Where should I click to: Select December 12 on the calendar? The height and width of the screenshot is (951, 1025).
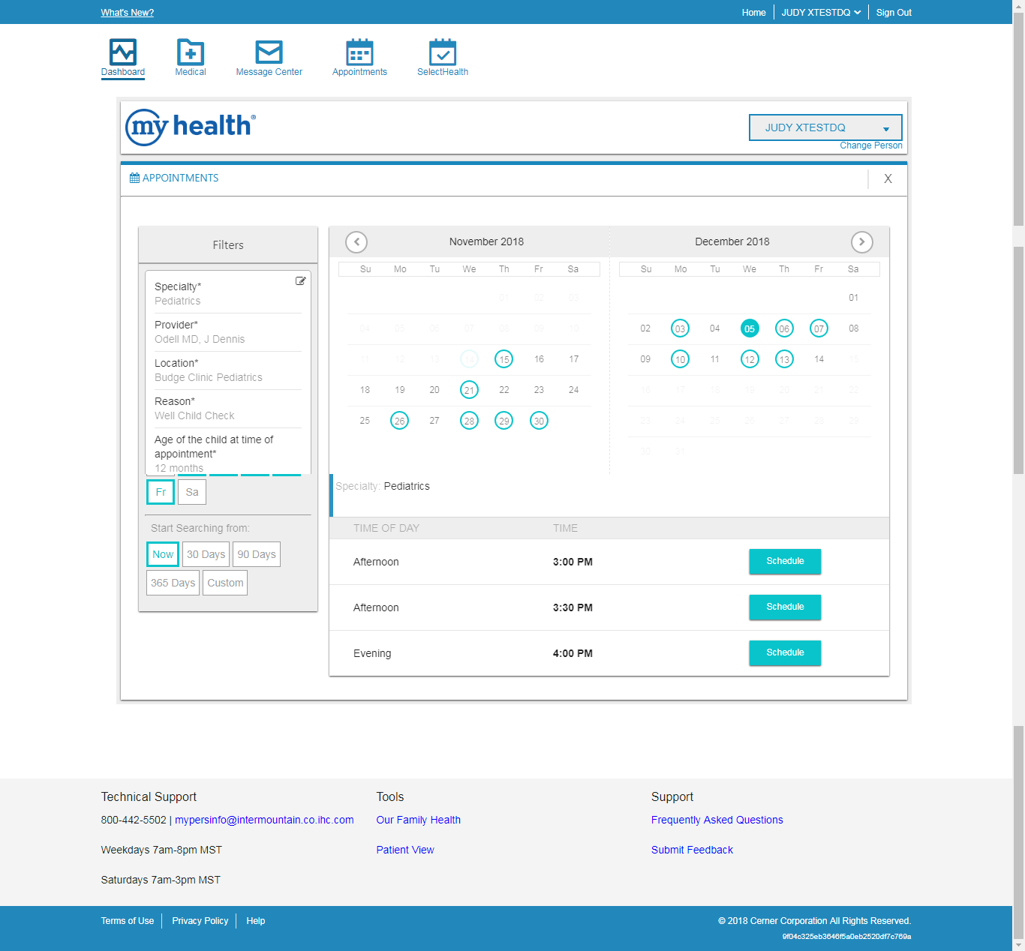coord(750,359)
